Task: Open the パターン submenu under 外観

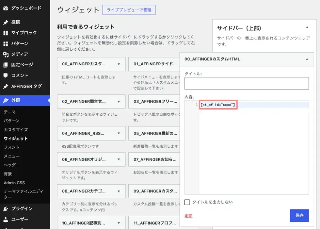Action: tap(12, 121)
